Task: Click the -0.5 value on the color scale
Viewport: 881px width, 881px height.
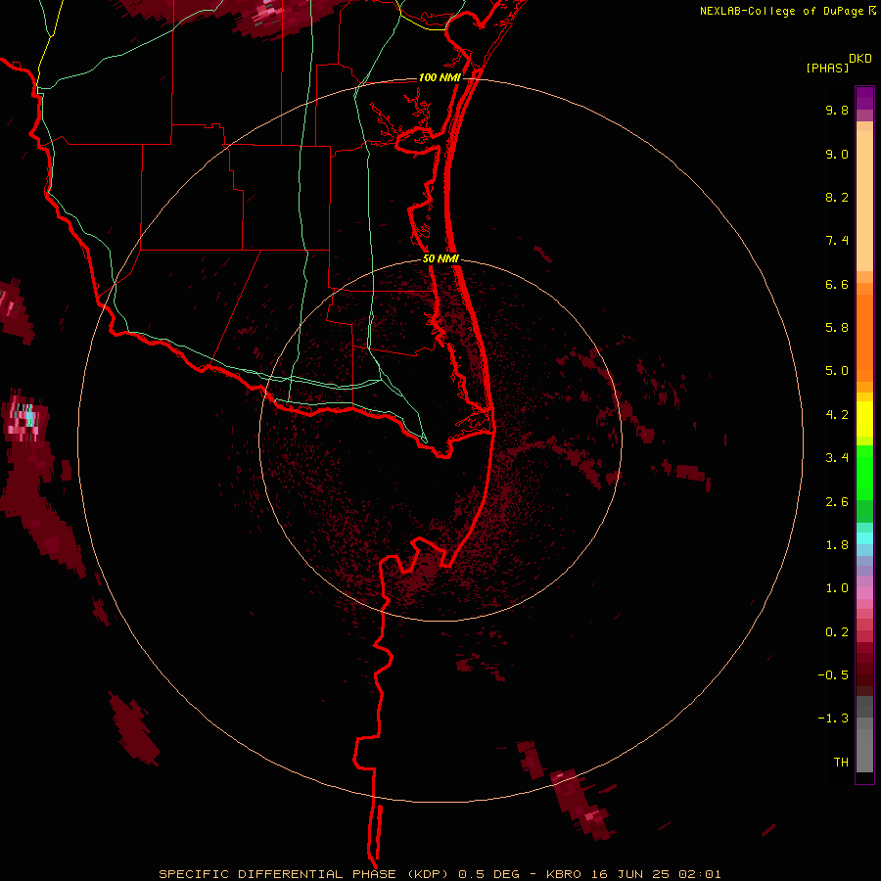Action: [833, 675]
